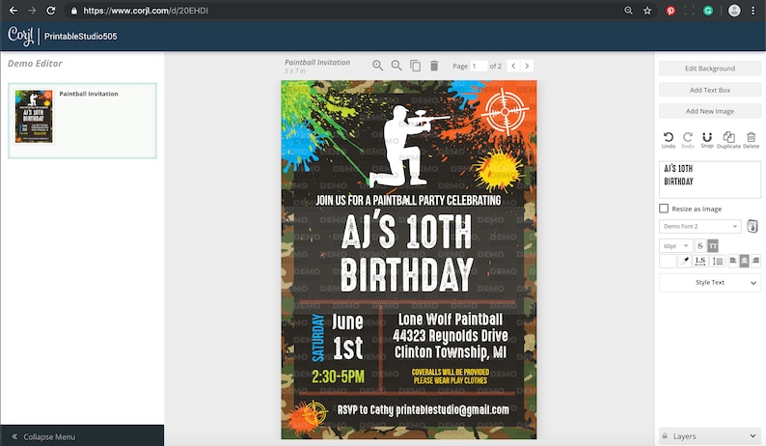Edit the AJ'S 10TH BIRTHDAY text field
Screen dimensions: 766x446
[x=710, y=180]
